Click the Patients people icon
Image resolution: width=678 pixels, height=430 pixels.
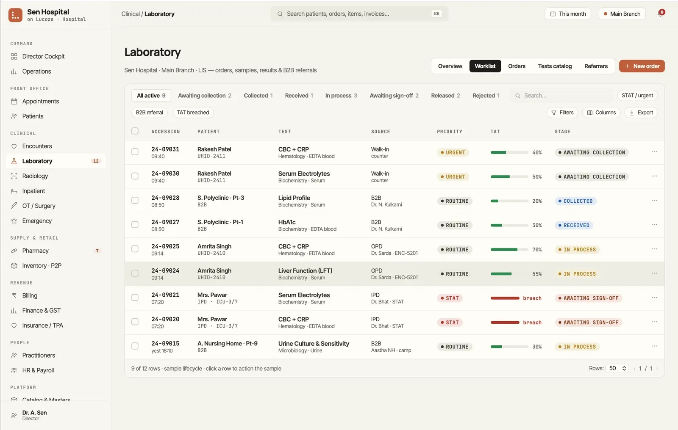[x=14, y=116]
